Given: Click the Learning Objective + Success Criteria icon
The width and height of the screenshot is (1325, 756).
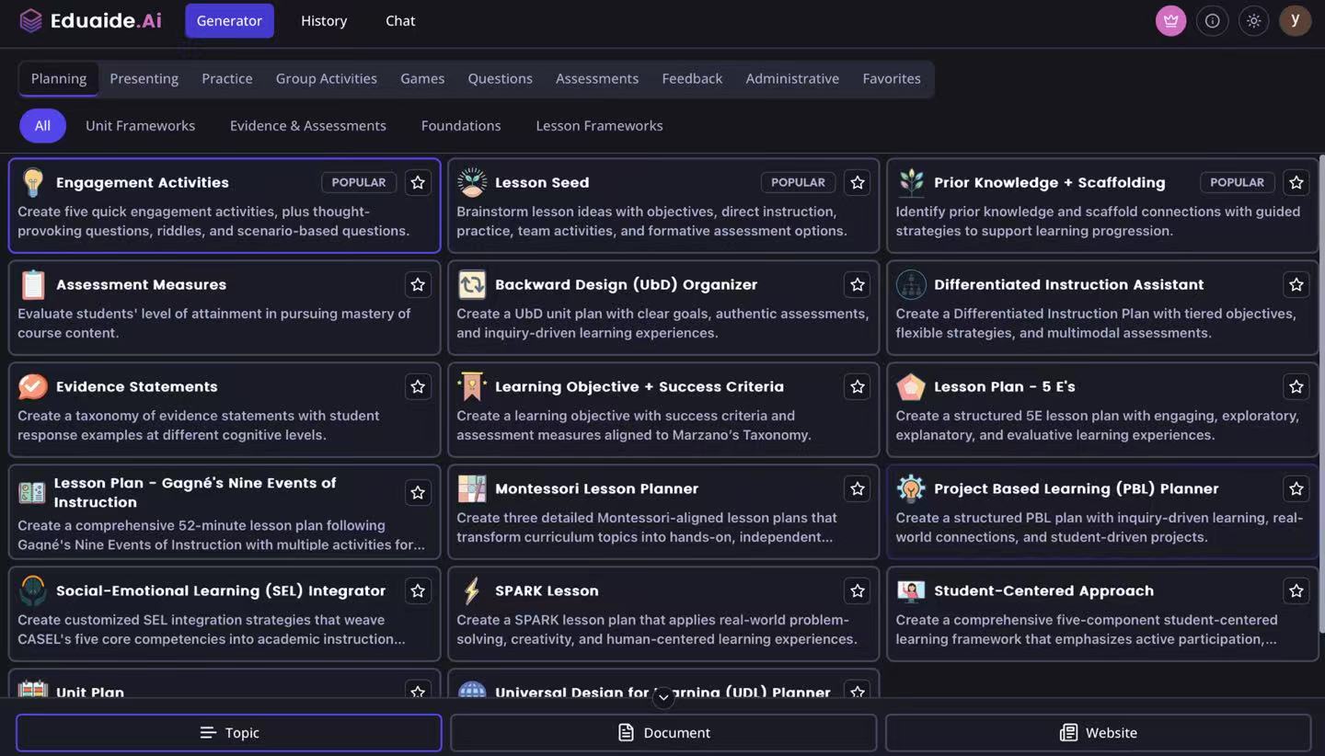Looking at the screenshot, I should click(x=472, y=386).
